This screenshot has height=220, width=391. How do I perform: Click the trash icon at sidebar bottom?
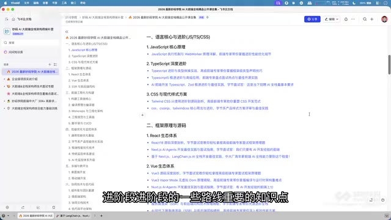tap(54, 207)
